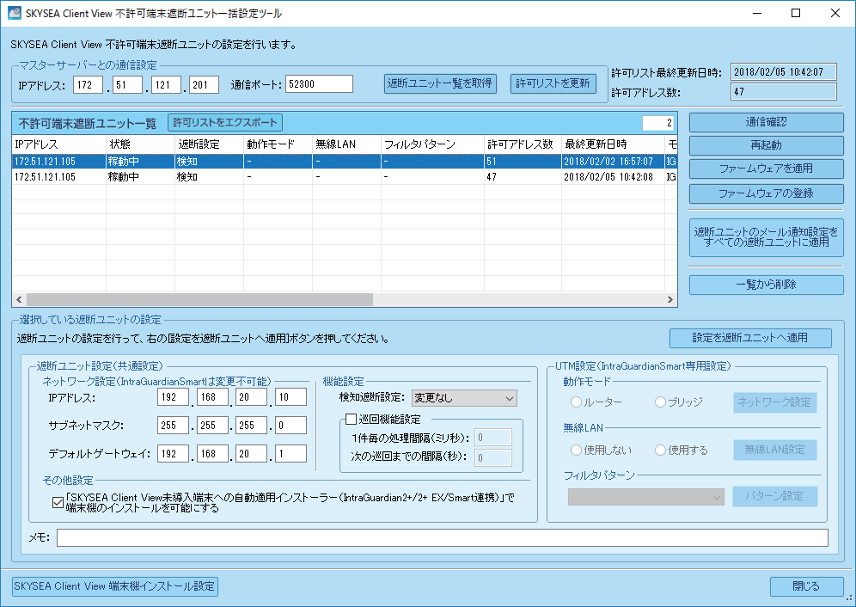Click master server IP third octet field 121
The image size is (856, 607).
click(x=165, y=84)
